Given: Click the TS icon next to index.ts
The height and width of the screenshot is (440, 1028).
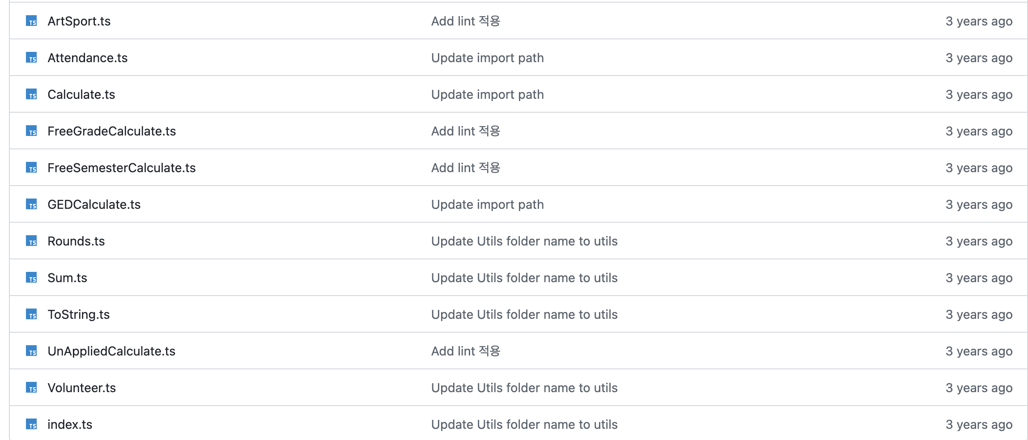Looking at the screenshot, I should [31, 424].
